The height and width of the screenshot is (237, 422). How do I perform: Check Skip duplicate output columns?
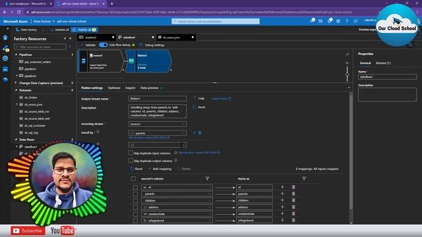coord(131,161)
